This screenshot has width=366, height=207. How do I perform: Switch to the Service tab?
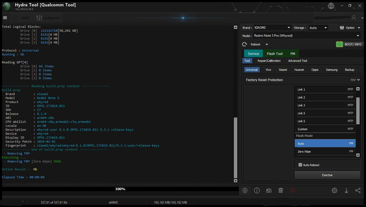(253, 54)
